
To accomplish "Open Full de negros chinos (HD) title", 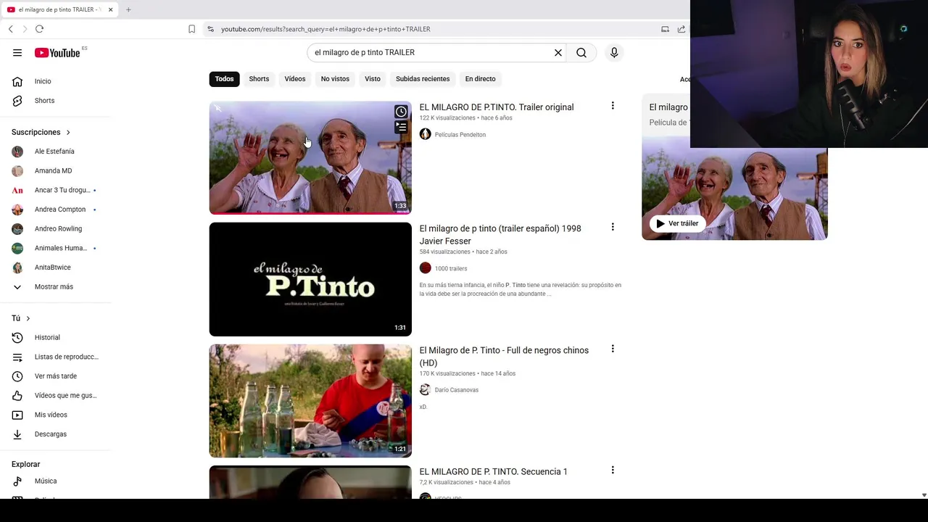I will click(x=504, y=357).
